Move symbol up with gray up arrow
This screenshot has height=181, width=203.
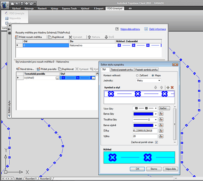[162, 87]
